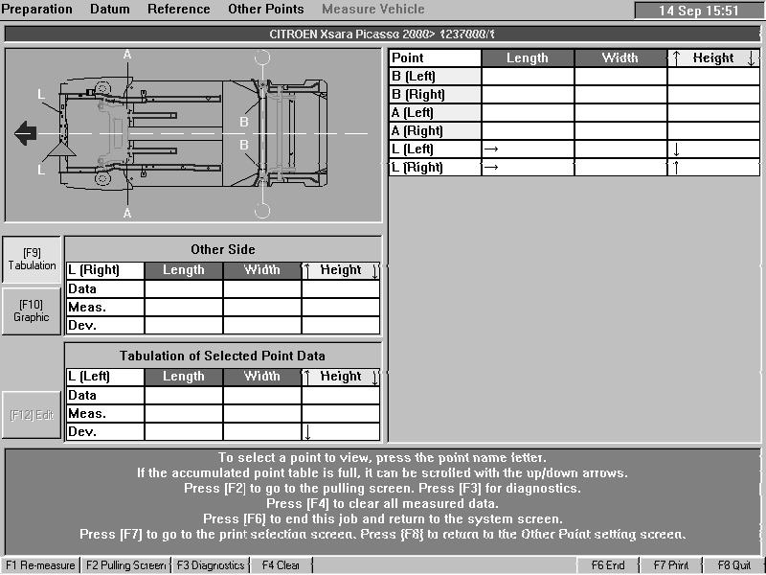Click the F12 Edit button
Viewport: 766px width, 575px height.
[x=32, y=415]
